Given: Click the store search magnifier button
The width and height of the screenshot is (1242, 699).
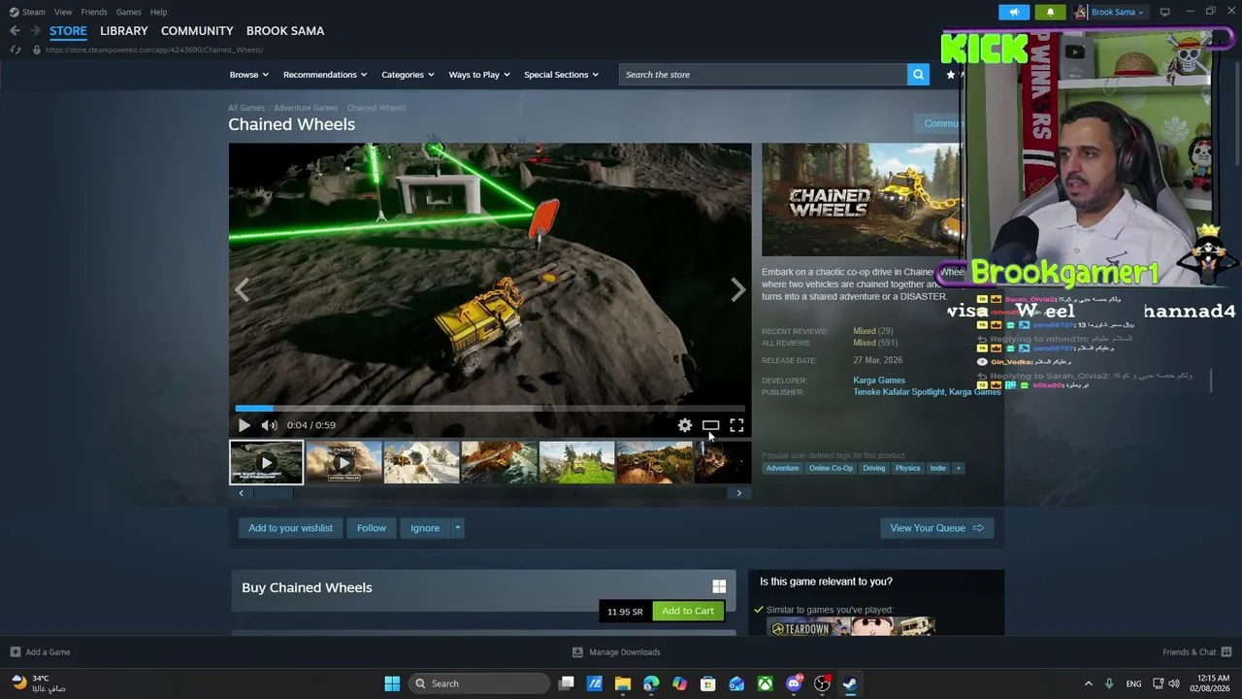Looking at the screenshot, I should (x=918, y=75).
